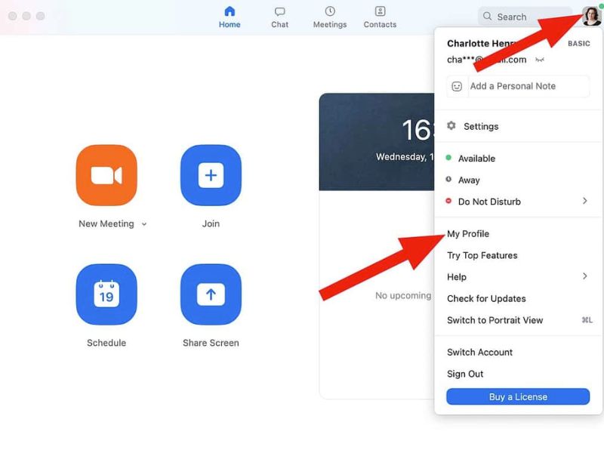Click the profile avatar picture

tap(592, 16)
